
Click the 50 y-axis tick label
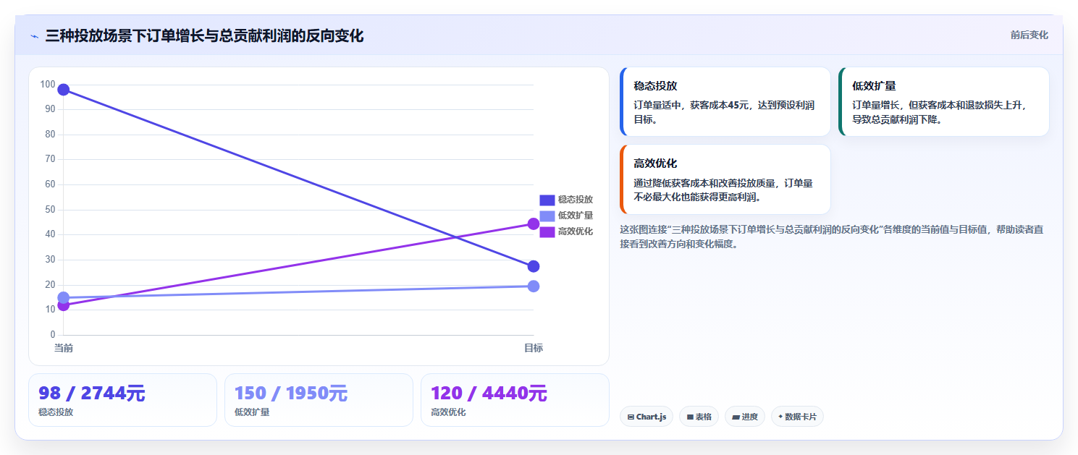pyautogui.click(x=50, y=210)
